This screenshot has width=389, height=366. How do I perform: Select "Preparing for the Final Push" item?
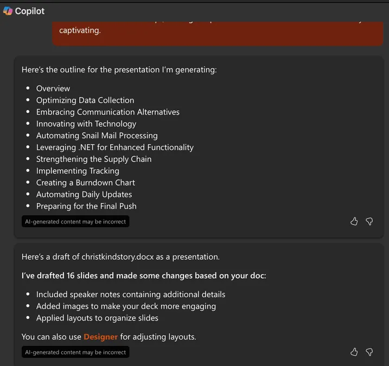coord(86,206)
